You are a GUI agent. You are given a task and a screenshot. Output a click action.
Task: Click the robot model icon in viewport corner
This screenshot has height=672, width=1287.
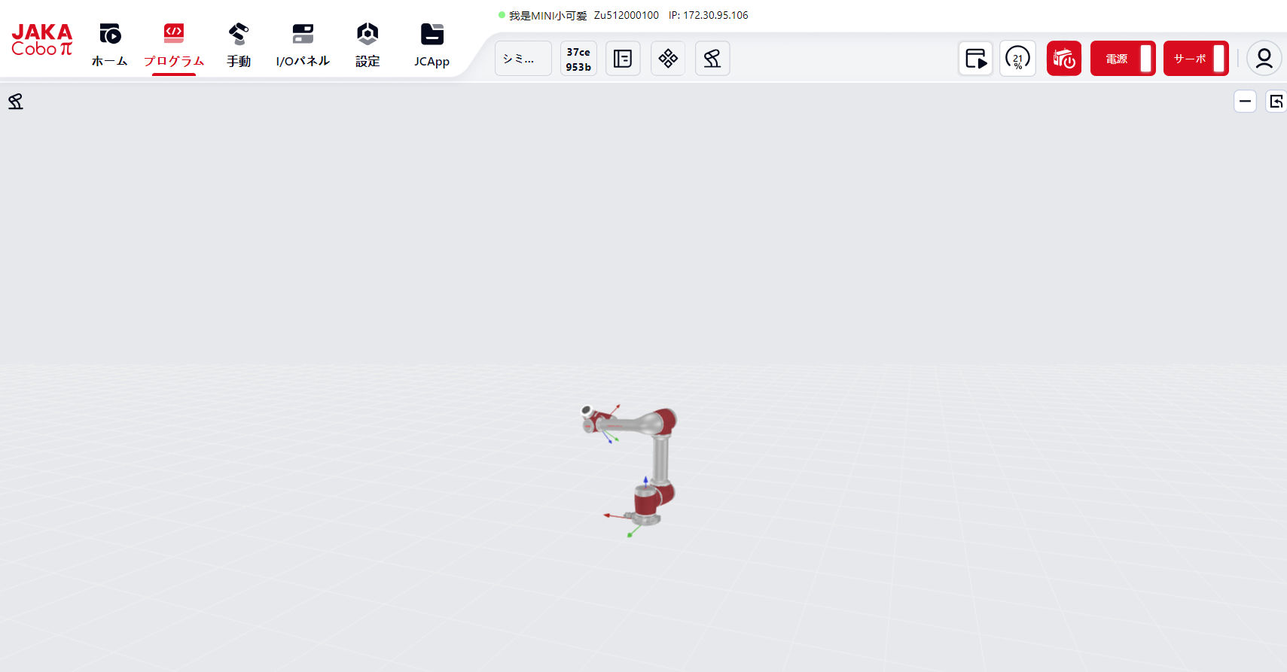[16, 102]
